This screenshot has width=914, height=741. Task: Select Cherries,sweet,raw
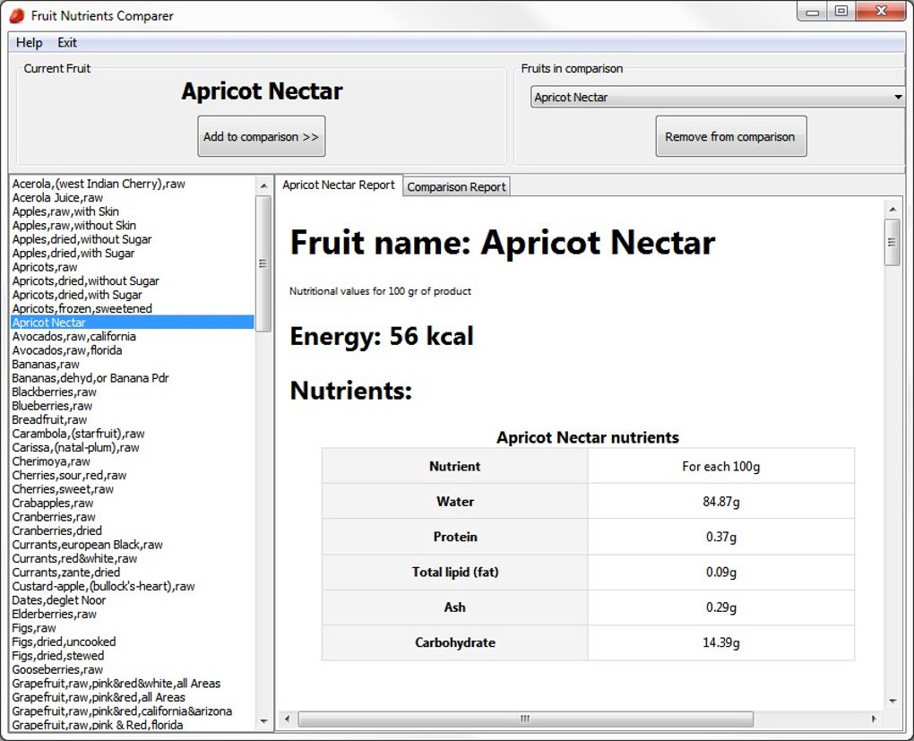pos(133,489)
